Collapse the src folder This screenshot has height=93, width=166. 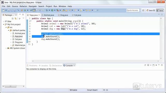pos(6,27)
